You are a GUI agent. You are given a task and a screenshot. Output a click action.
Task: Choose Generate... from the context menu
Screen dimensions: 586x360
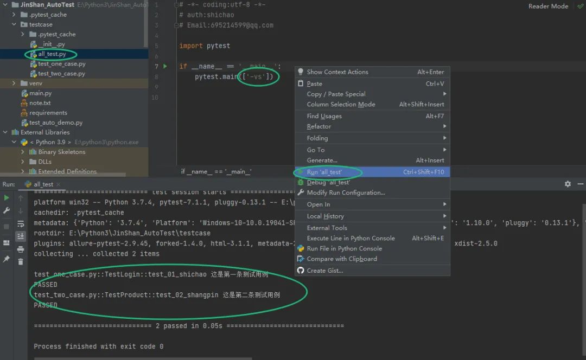pyautogui.click(x=372, y=160)
